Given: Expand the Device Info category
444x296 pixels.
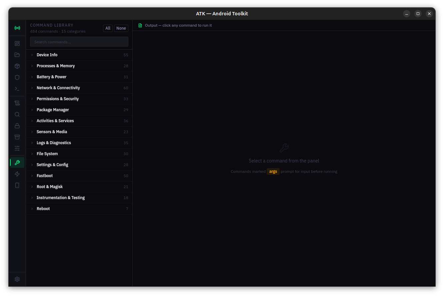Looking at the screenshot, I should [x=79, y=55].
